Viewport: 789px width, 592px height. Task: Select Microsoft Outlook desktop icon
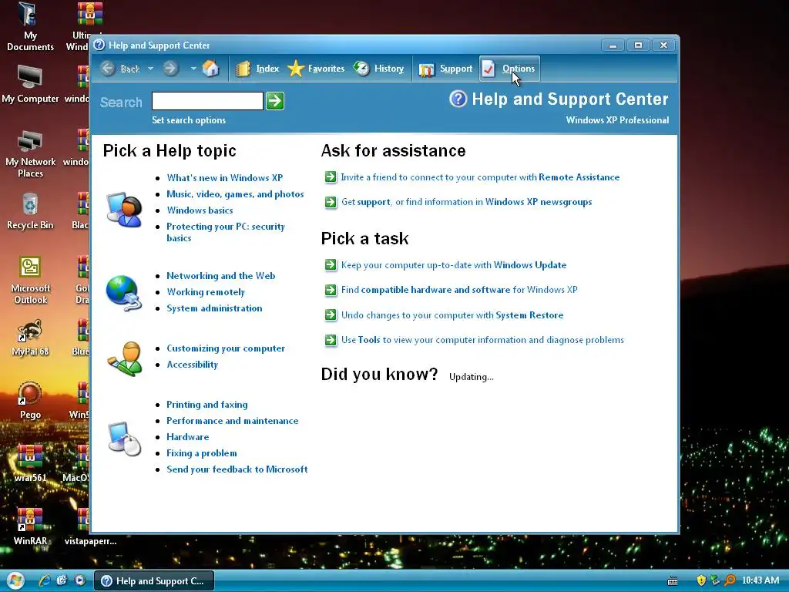(x=30, y=281)
